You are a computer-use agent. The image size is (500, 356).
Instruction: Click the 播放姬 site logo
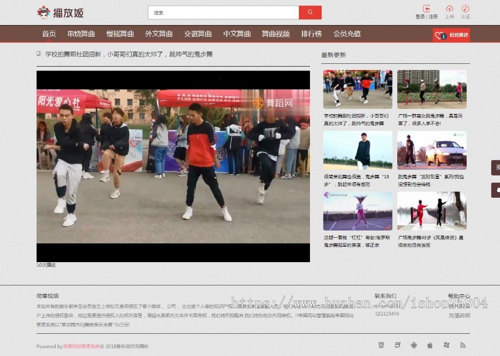(x=61, y=11)
